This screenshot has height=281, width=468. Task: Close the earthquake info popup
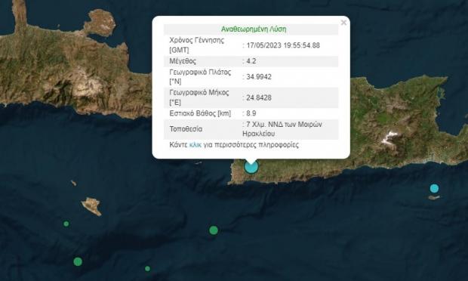coord(343,23)
